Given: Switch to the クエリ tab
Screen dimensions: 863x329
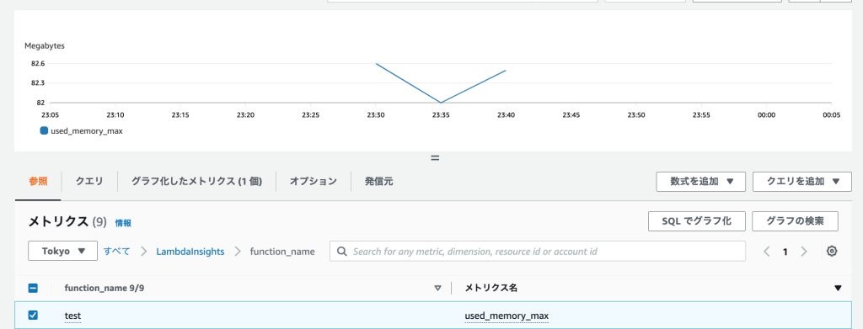Looking at the screenshot, I should click(x=89, y=181).
